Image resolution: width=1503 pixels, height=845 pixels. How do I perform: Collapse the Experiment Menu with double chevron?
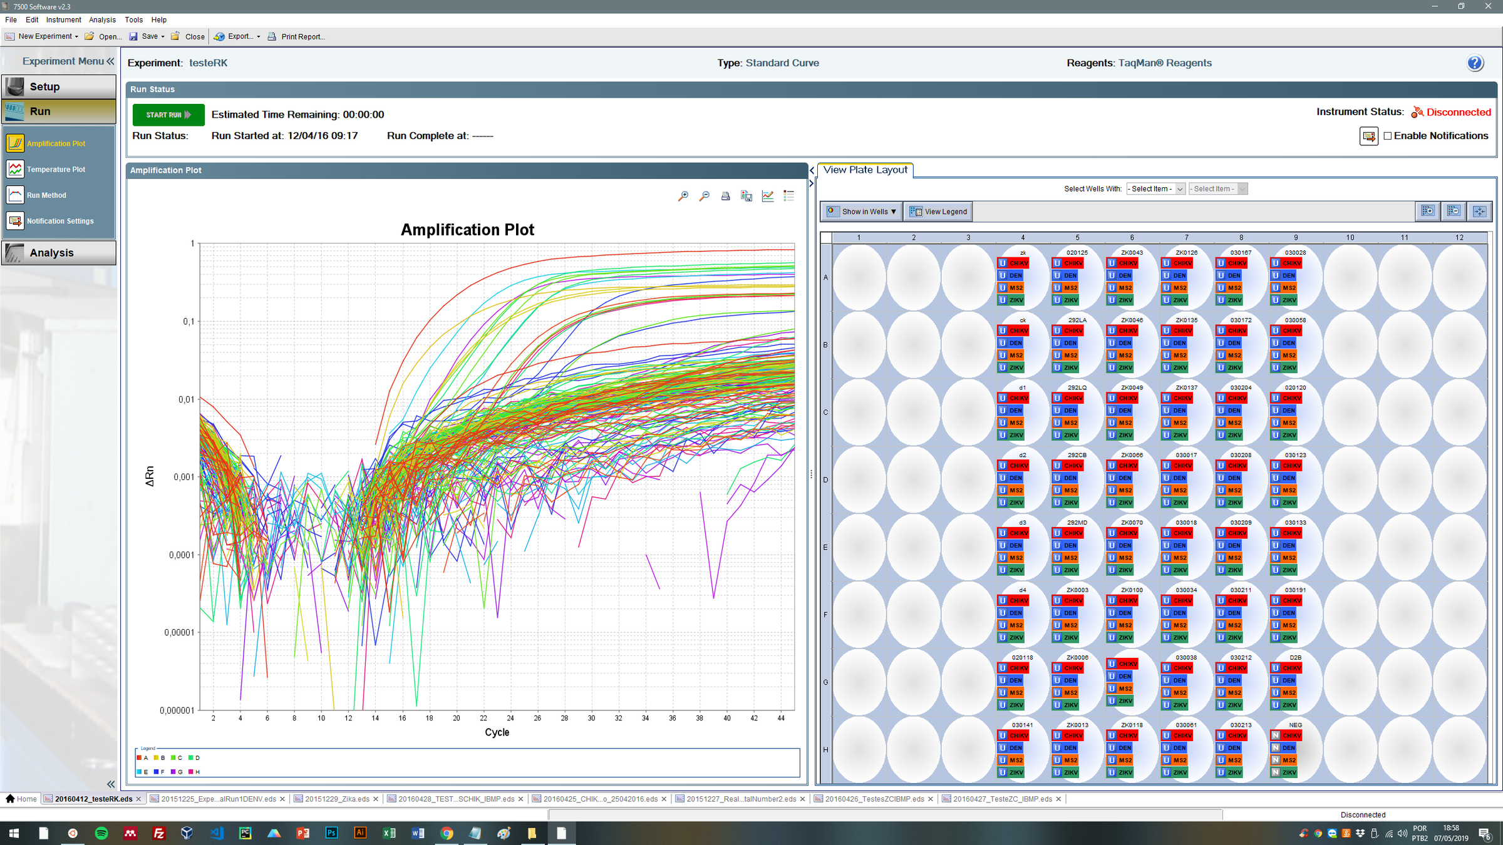110,61
